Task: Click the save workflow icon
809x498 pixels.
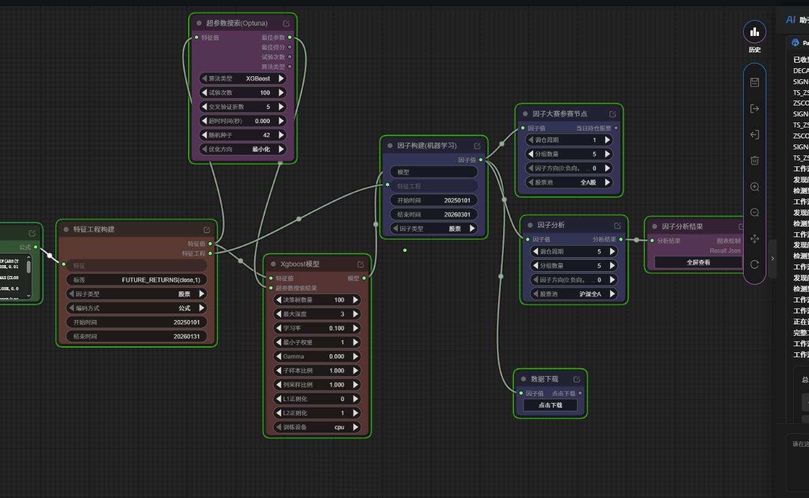Action: coord(755,82)
